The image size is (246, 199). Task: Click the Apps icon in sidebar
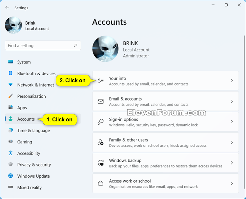pos(10,107)
